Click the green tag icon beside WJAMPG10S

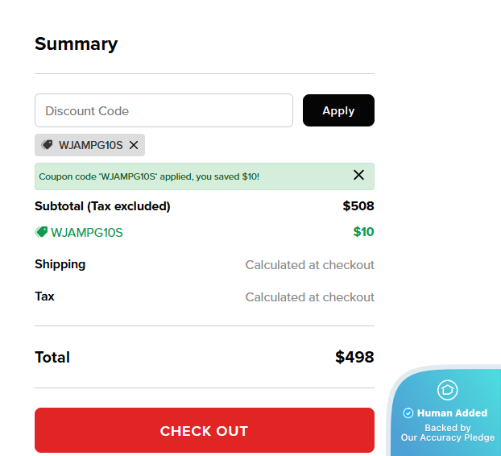41,232
